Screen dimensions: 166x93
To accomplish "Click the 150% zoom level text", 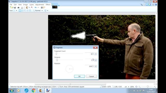I will [132, 87].
